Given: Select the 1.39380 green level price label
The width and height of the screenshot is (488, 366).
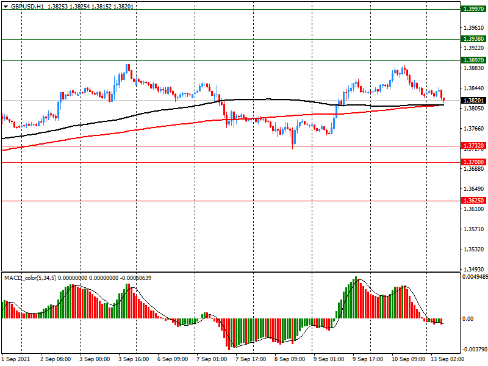Looking at the screenshot, I should pyautogui.click(x=473, y=39).
